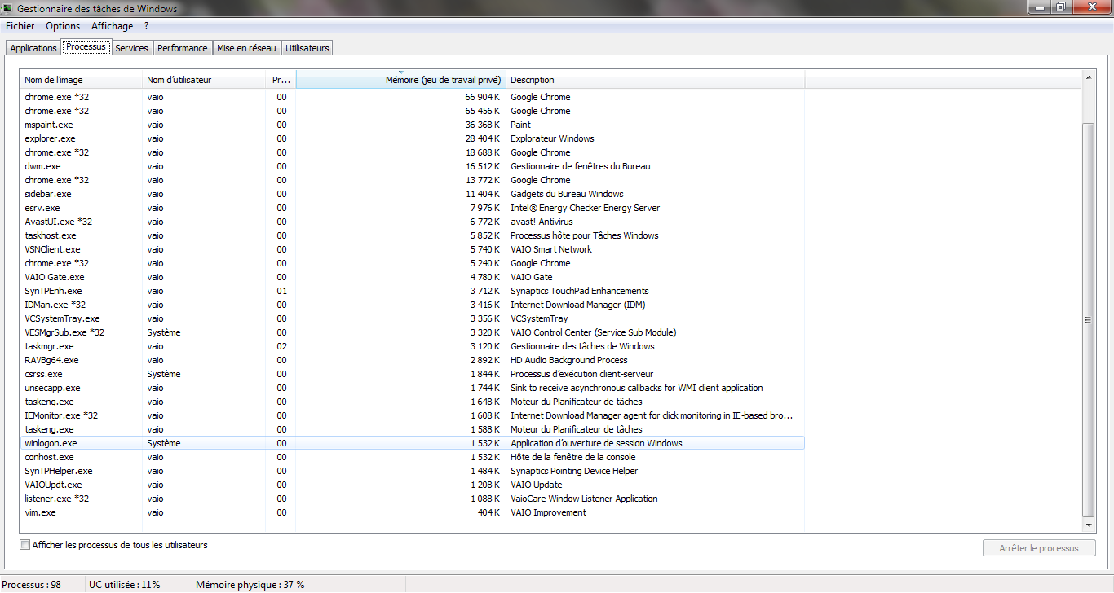The width and height of the screenshot is (1114, 593).
Task: Click the Task Manager title bar icon
Action: click(7, 8)
